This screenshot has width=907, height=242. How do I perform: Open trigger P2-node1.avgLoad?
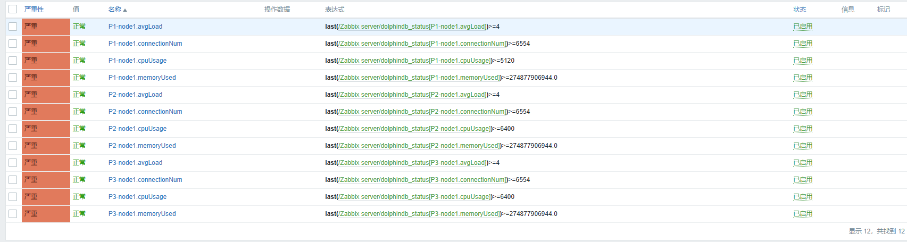click(135, 95)
